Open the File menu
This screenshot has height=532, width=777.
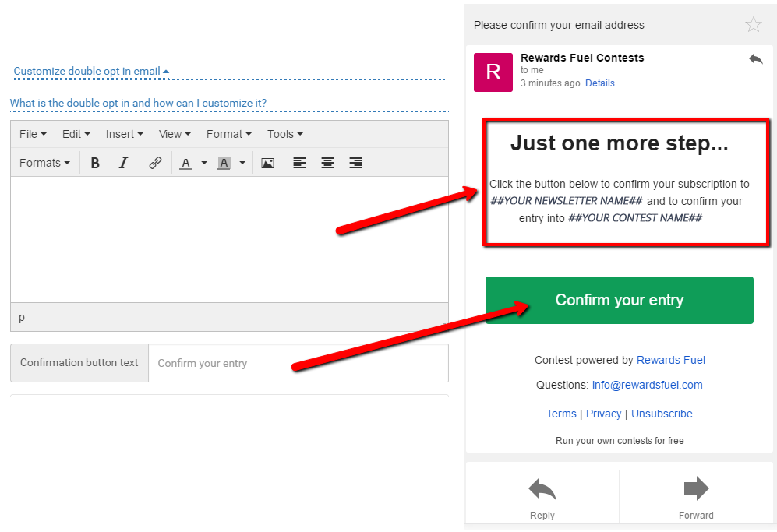tap(33, 134)
